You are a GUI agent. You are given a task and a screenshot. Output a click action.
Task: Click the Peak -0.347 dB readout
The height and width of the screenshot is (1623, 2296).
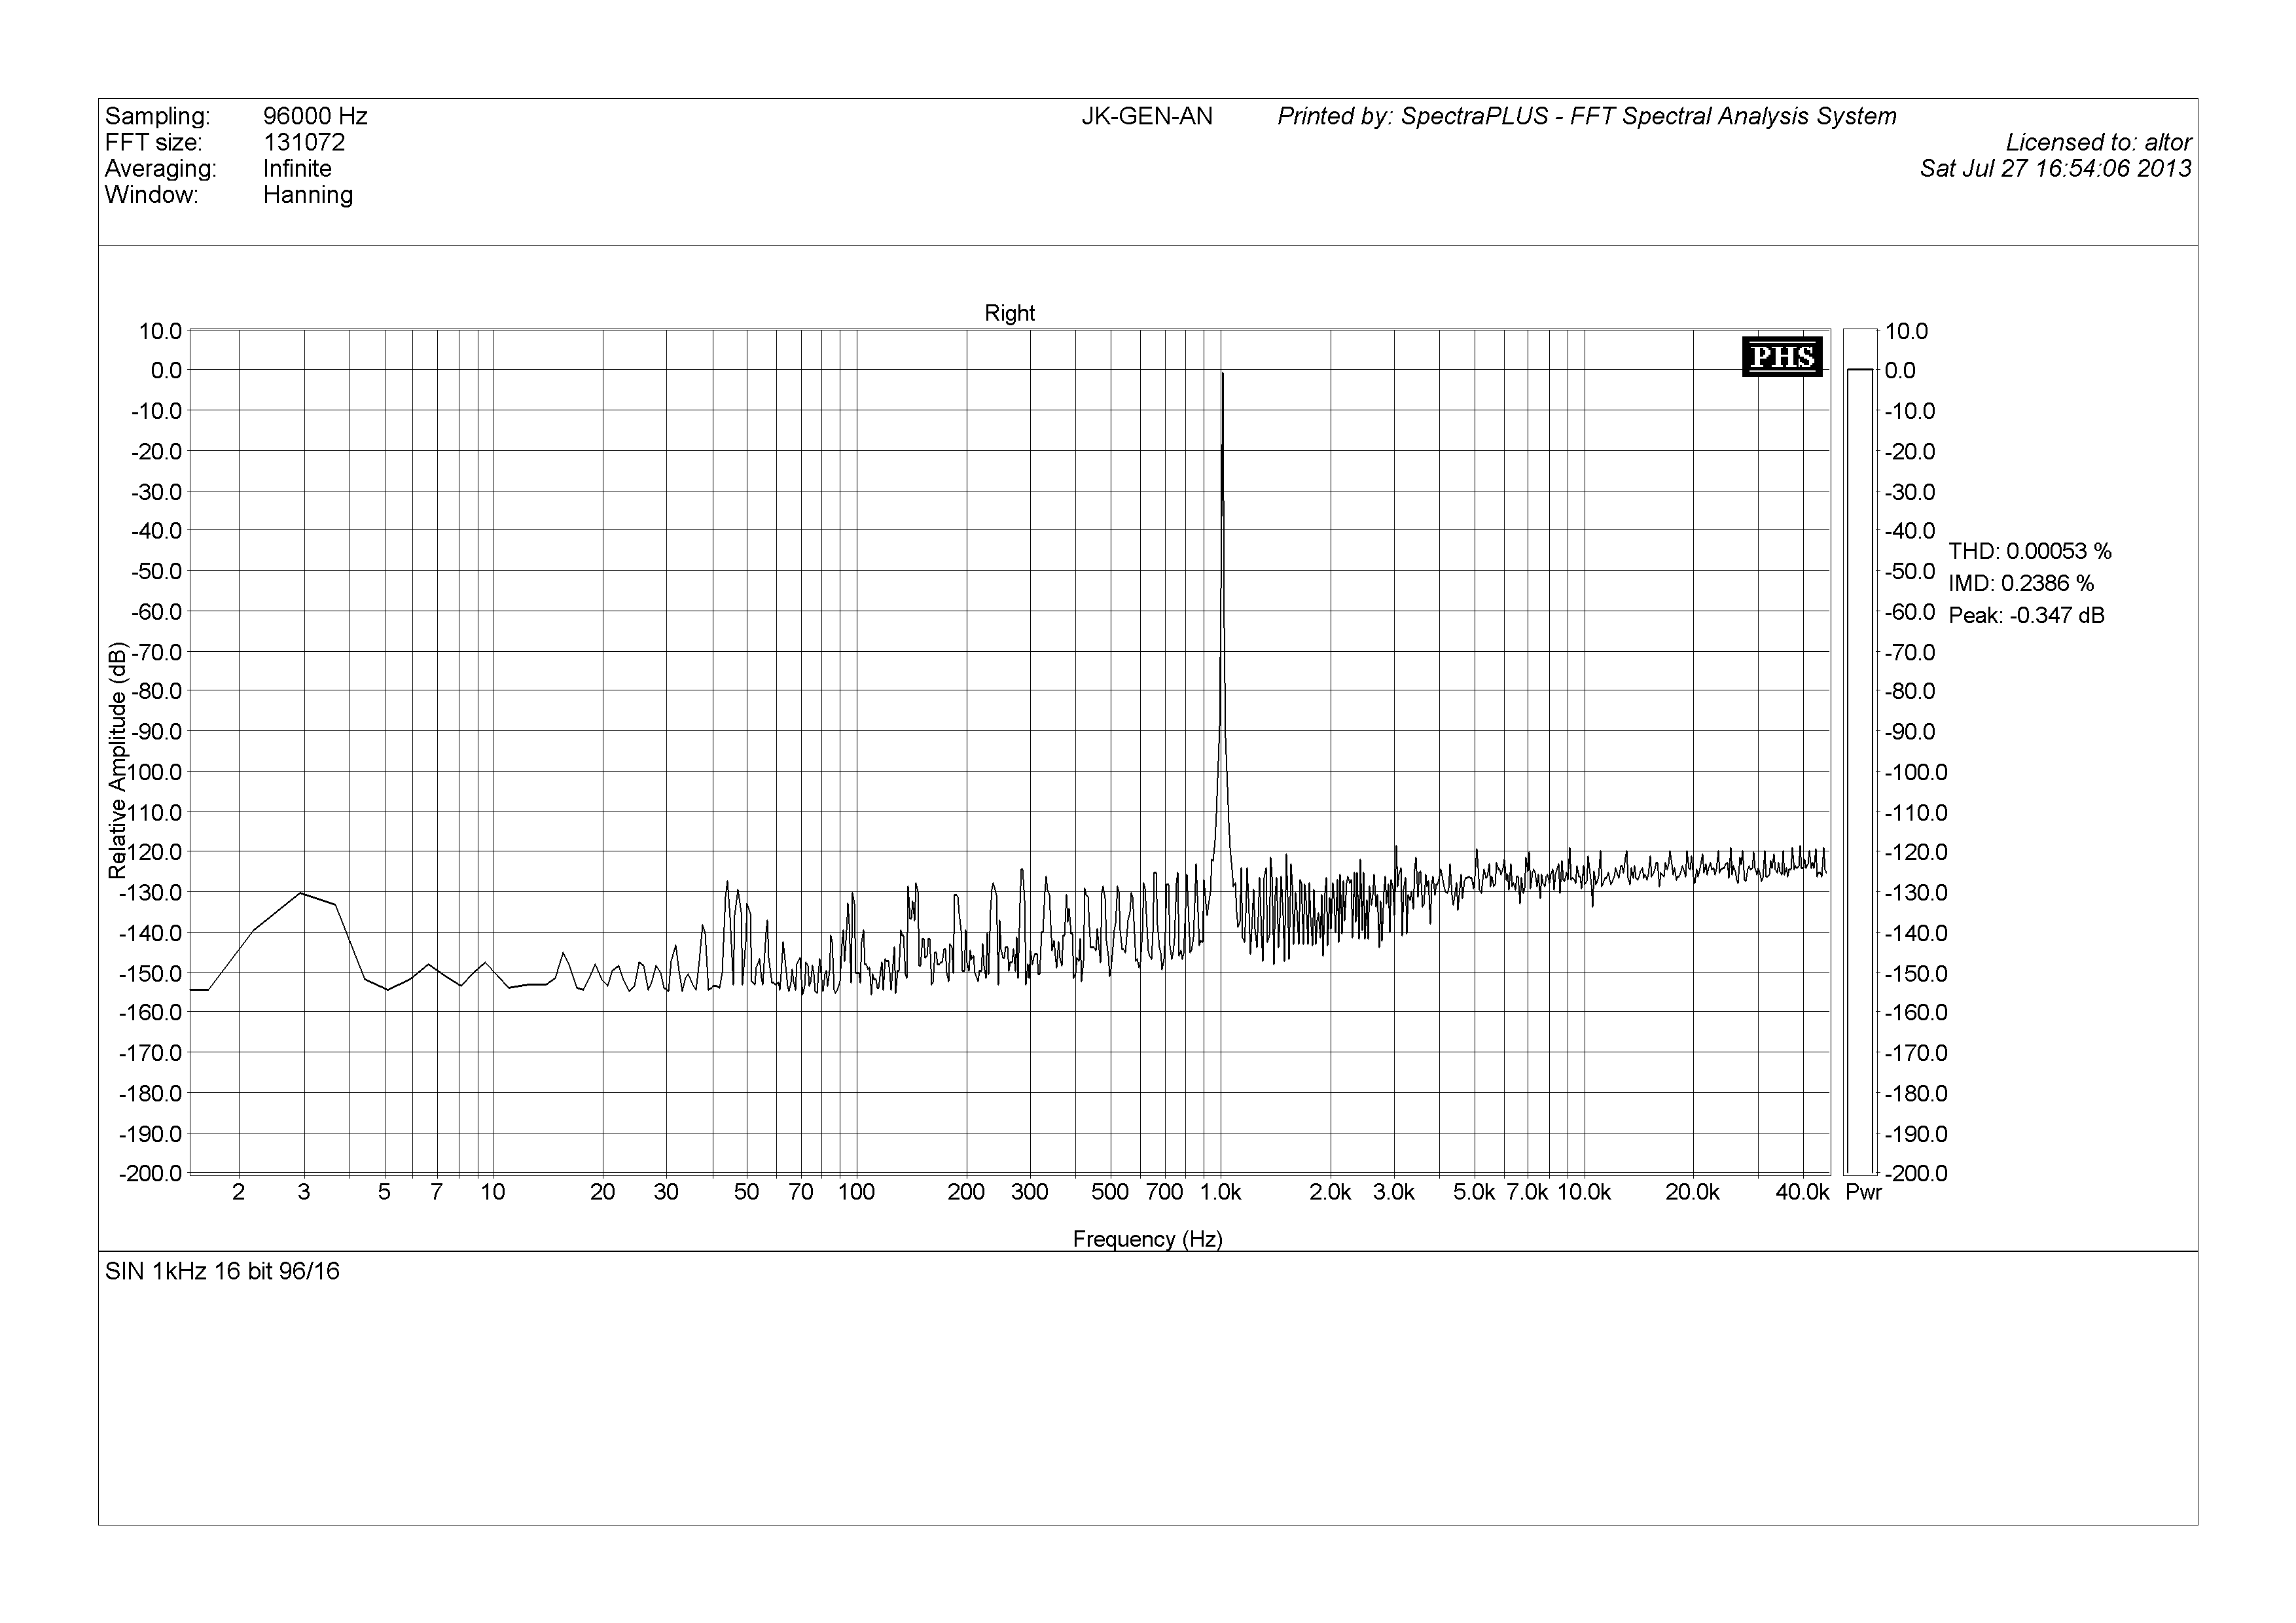[2026, 615]
